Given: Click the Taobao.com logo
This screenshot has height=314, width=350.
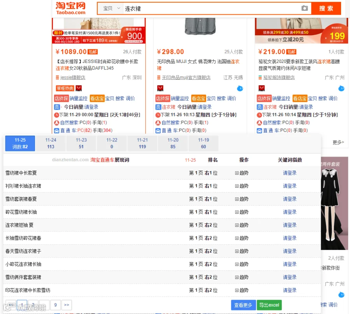Looking at the screenshot, I should 70,8.
